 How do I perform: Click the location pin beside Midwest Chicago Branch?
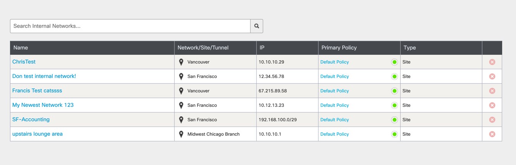point(181,134)
